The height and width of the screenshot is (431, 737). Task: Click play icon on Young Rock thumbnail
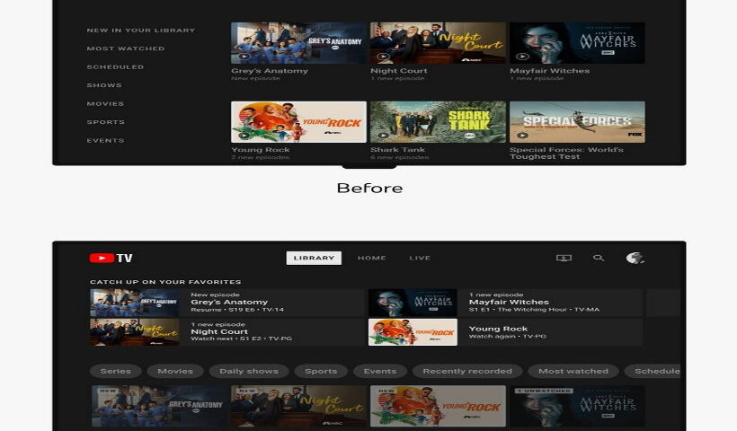click(x=244, y=136)
